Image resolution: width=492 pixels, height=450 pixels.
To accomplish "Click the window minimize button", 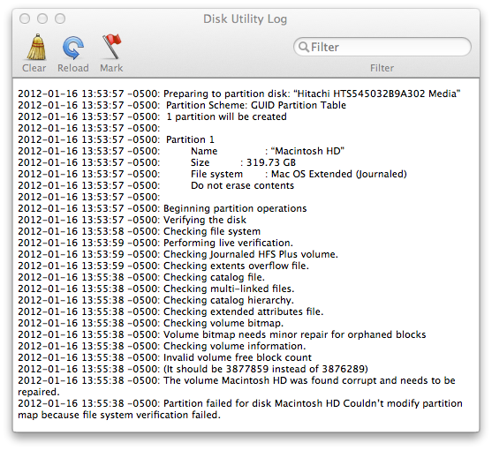I will (42, 19).
